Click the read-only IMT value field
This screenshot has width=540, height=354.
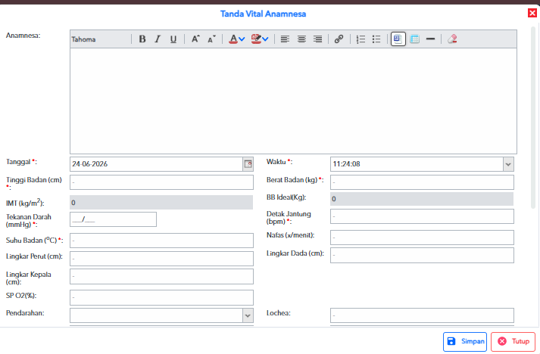coord(161,203)
